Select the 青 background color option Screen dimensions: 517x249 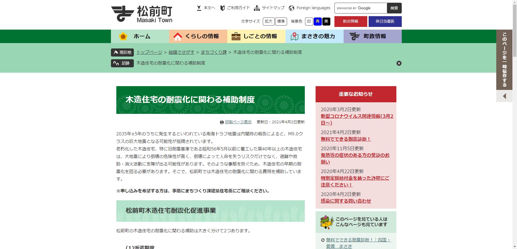click(318, 22)
